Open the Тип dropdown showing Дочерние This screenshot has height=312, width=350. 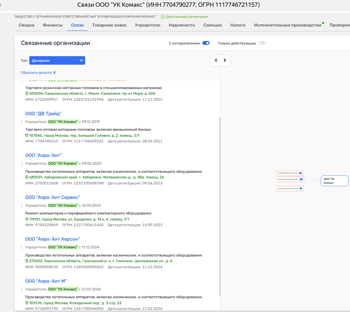57,60
